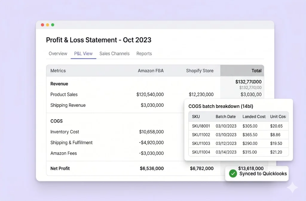Click the Synced to Quicklooks badge
306x201 pixels.
pos(257,174)
